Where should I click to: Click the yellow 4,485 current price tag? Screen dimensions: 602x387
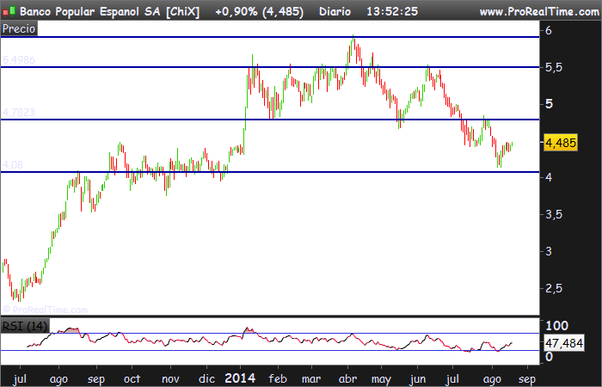(x=561, y=143)
